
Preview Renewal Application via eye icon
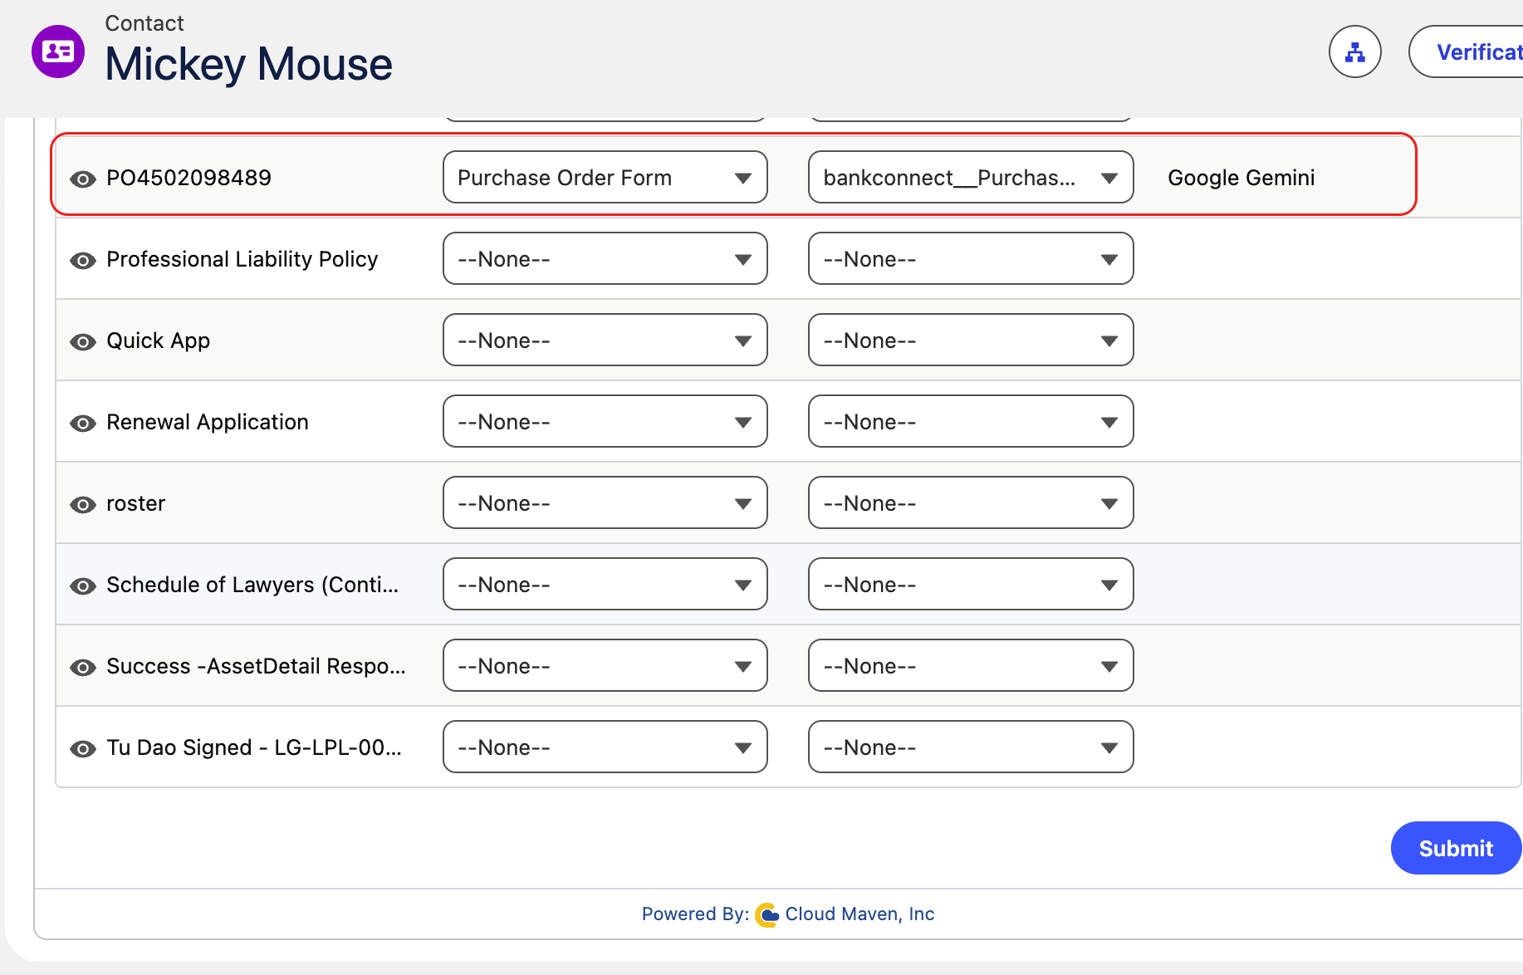(83, 423)
